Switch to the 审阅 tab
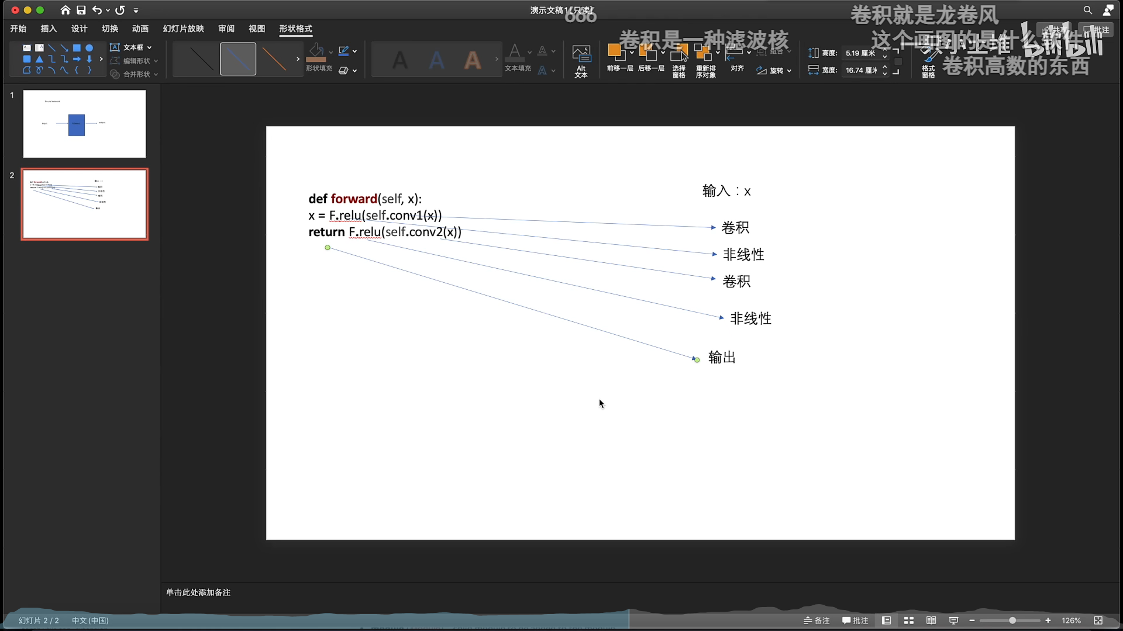Screen dimensions: 1123x631 click(226, 29)
